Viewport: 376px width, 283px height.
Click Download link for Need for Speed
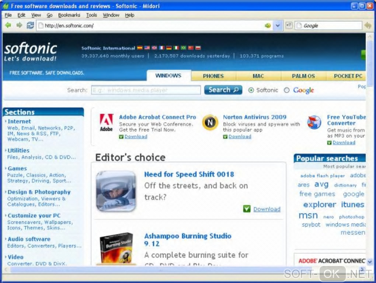tap(267, 209)
